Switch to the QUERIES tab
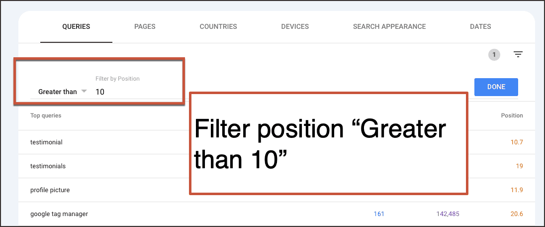 (x=76, y=26)
